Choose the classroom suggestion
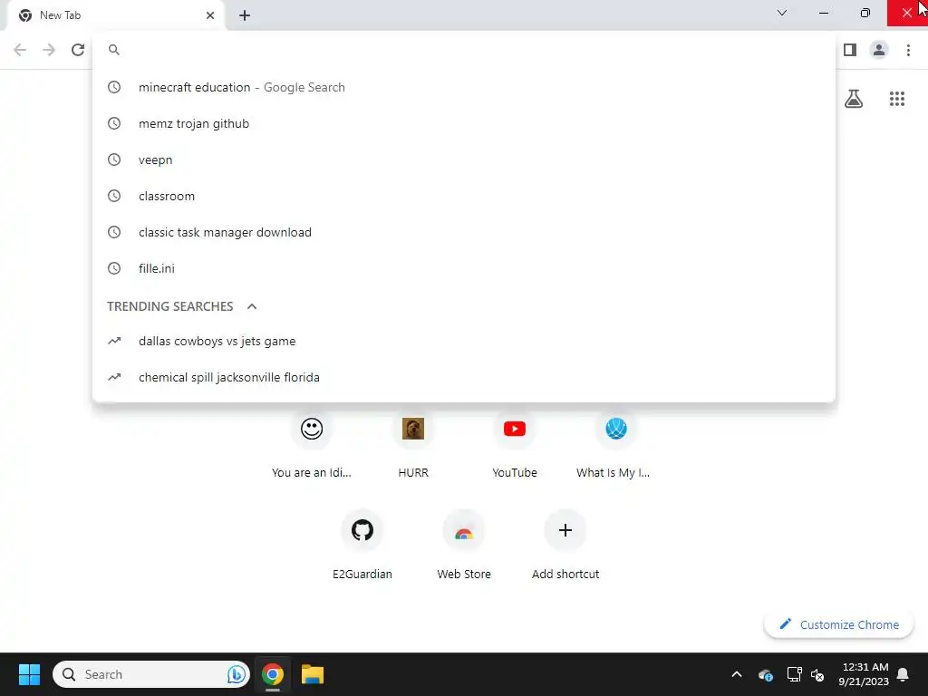Screen dimensions: 928x696 tap(464, 196)
